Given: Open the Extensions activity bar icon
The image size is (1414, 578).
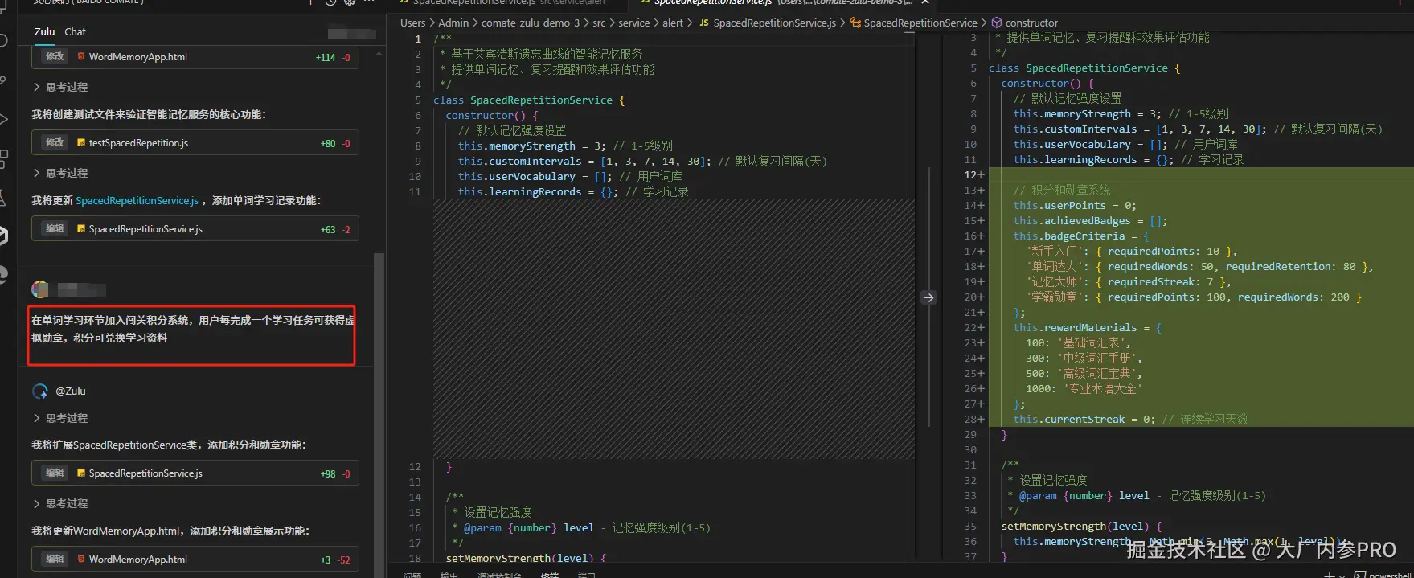Looking at the screenshot, I should pos(3,158).
